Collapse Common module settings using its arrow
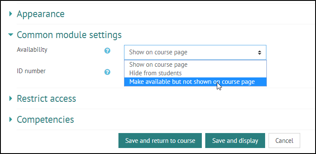316x154 pixels. pyautogui.click(x=11, y=35)
